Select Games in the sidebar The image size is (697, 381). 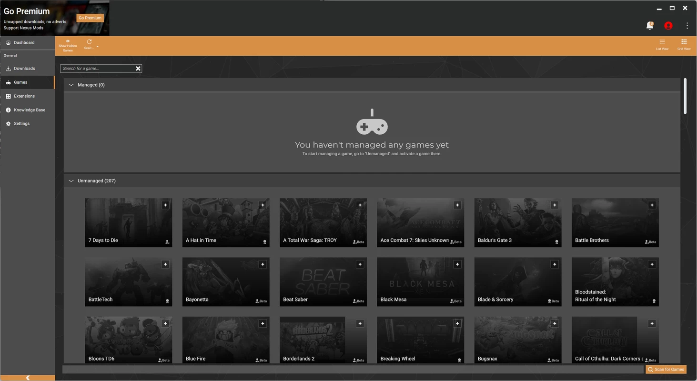coord(27,82)
